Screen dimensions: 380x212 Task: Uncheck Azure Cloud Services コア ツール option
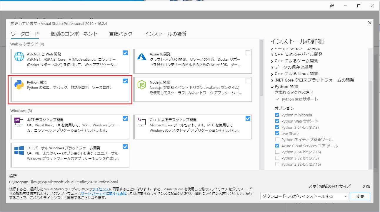click(277, 146)
